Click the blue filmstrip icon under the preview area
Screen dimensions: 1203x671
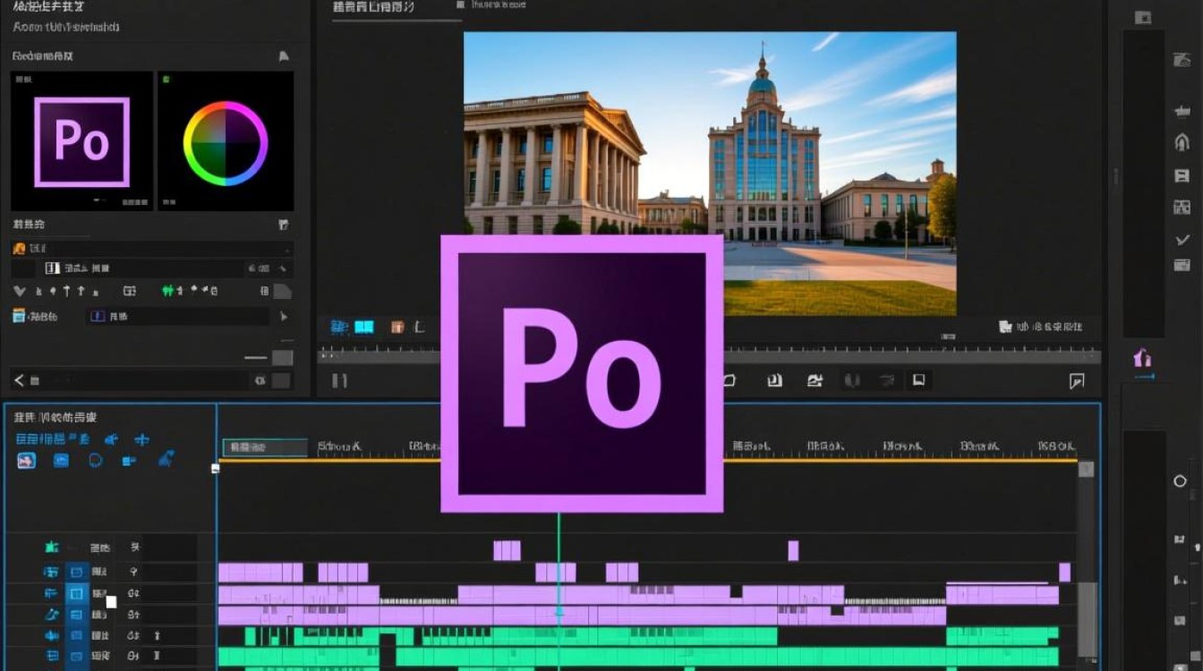[339, 327]
